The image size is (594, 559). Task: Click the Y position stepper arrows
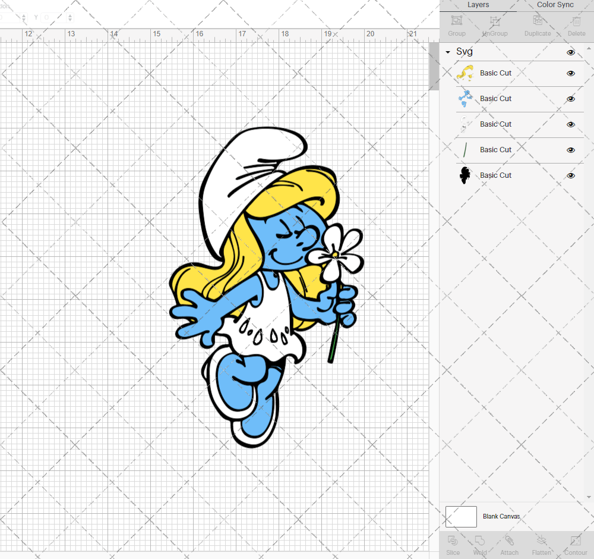tap(70, 17)
